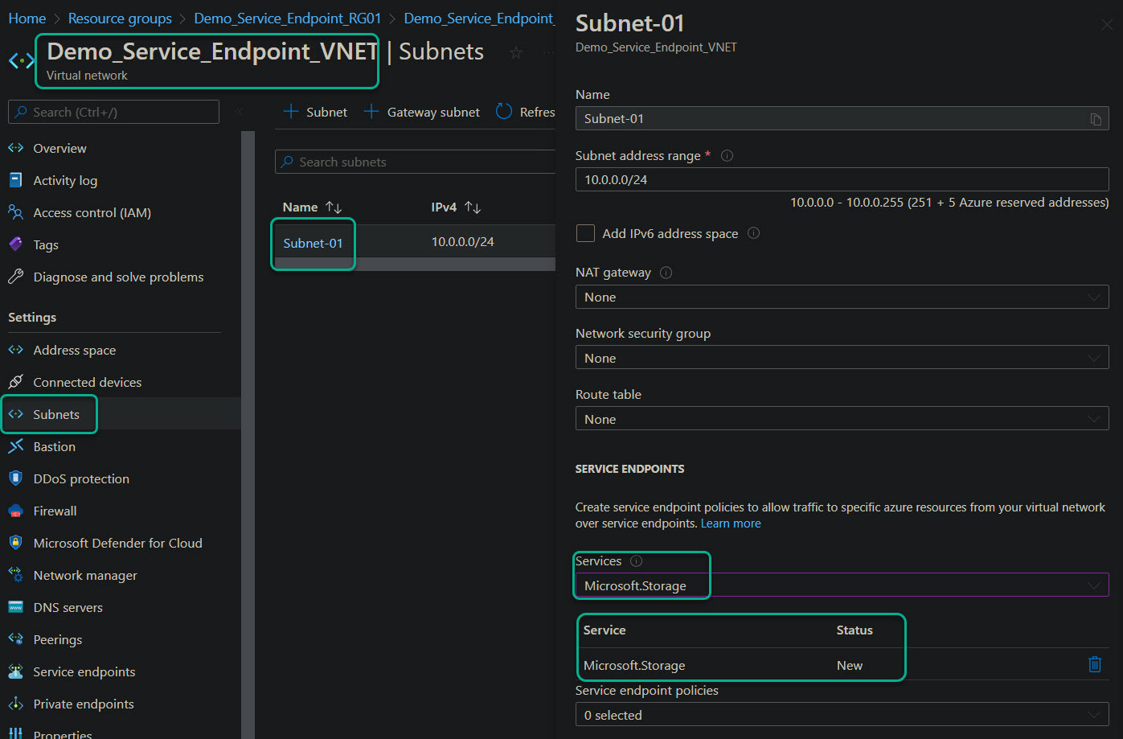This screenshot has width=1123, height=739.
Task: Open Activity log in the sidebar
Action: (65, 179)
